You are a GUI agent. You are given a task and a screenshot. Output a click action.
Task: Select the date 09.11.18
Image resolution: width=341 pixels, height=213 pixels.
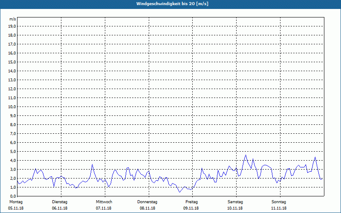click(191, 208)
